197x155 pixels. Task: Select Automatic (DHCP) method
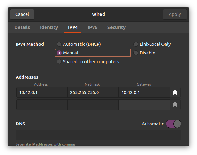(x=59, y=44)
